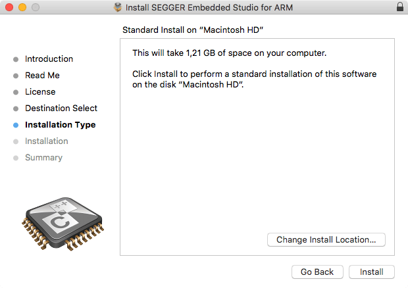Click the Go Back button
Image resolution: width=408 pixels, height=288 pixels.
tap(317, 272)
